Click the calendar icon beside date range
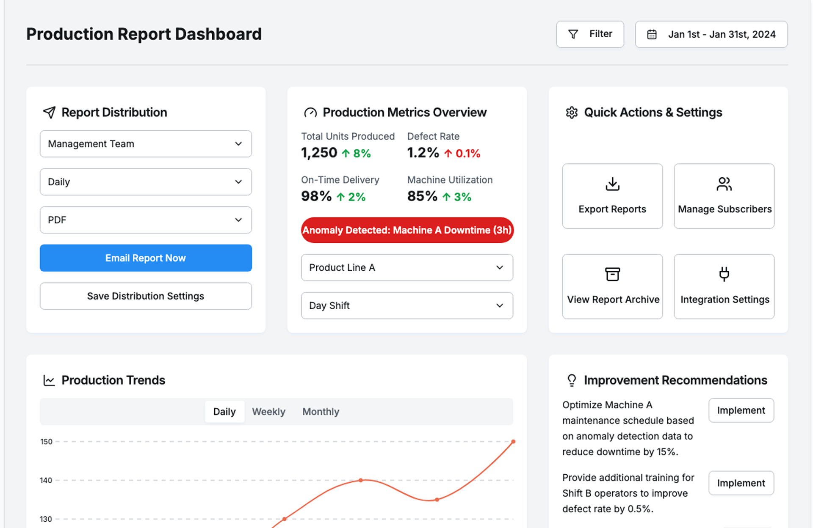Viewport: 813px width, 528px height. pyautogui.click(x=652, y=34)
